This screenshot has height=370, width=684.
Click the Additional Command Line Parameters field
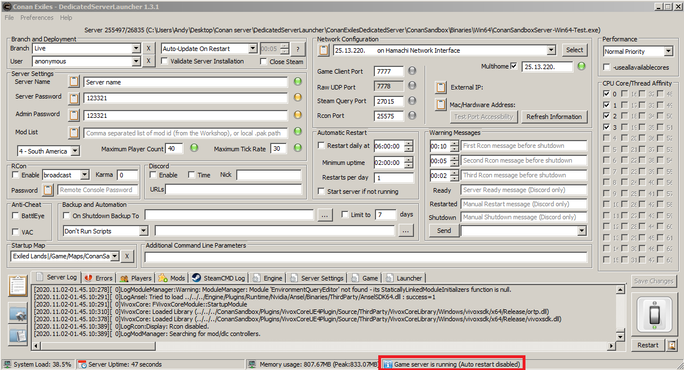pyautogui.click(x=366, y=257)
